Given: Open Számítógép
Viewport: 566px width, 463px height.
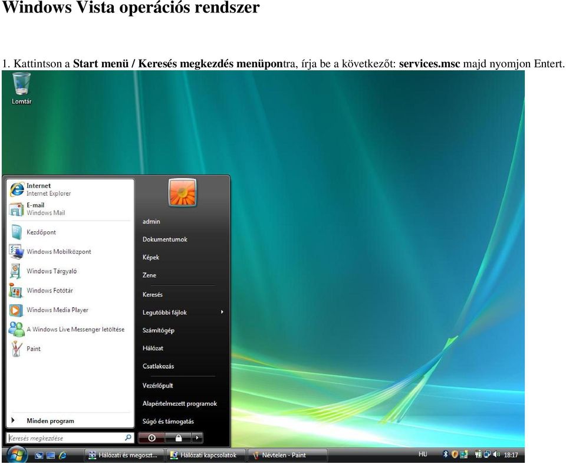Looking at the screenshot, I should click(x=159, y=330).
